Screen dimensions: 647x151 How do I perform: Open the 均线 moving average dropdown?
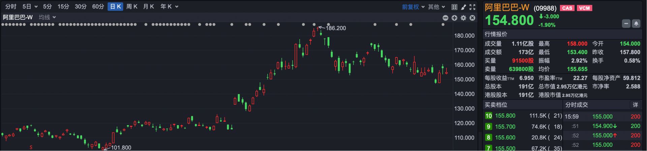47,17
